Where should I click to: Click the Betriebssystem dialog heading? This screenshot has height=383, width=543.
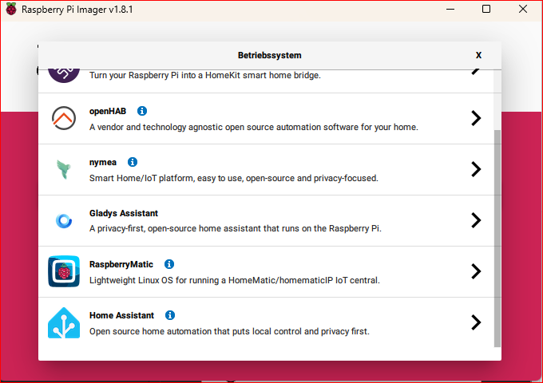click(269, 55)
